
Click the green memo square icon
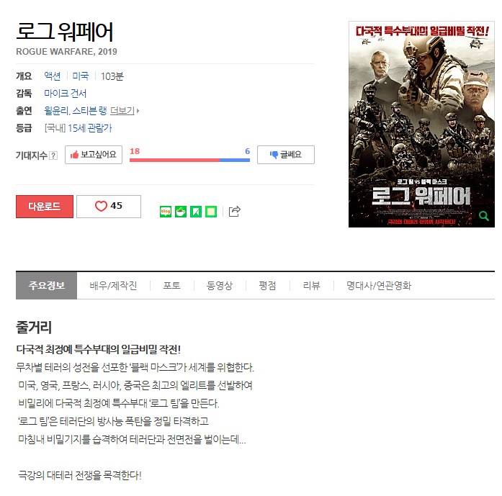coord(211,212)
